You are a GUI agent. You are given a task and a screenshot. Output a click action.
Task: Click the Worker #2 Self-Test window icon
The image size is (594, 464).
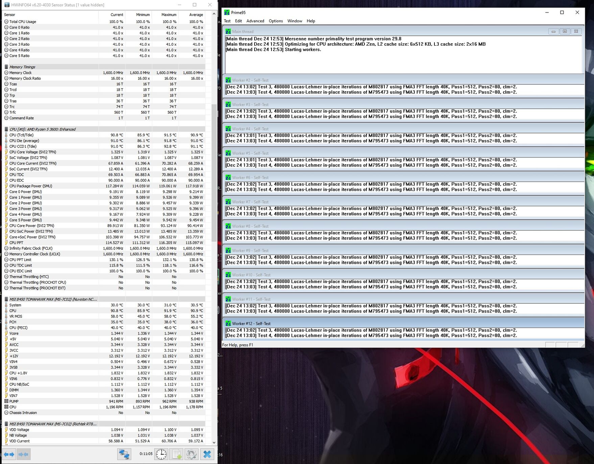point(228,80)
